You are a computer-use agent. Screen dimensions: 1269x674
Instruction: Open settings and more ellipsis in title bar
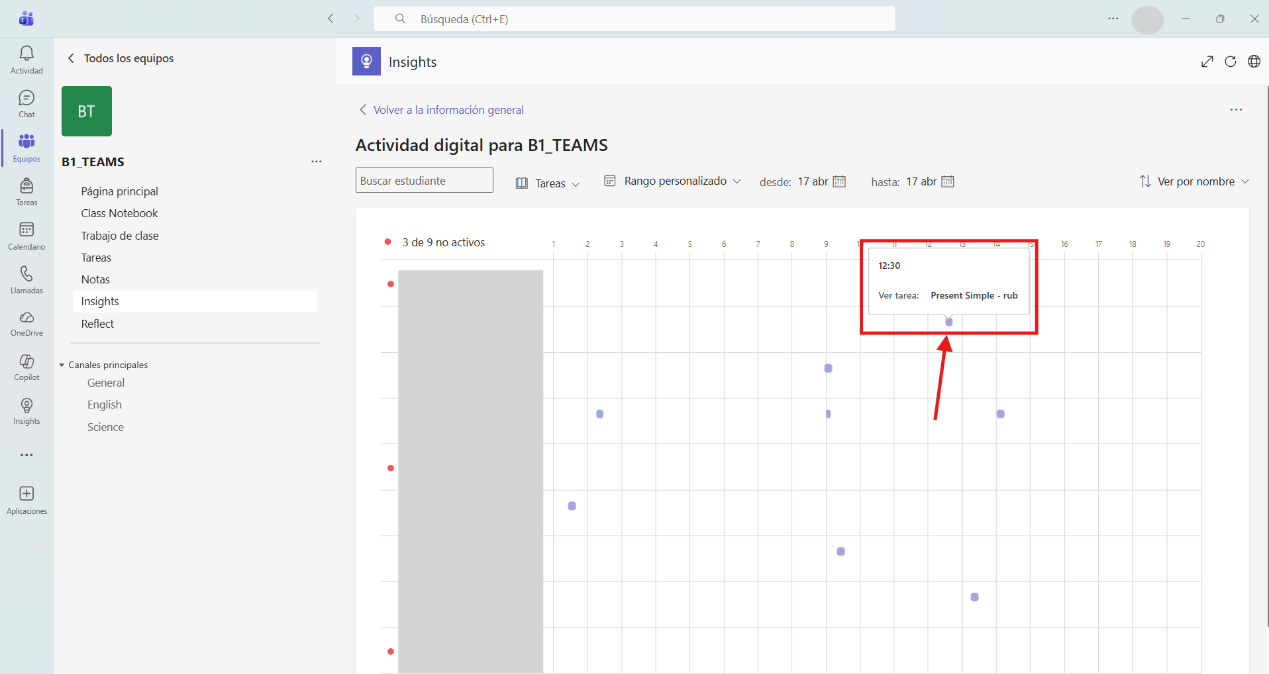1113,19
